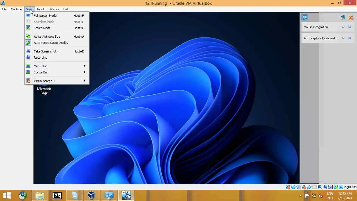Close the open View menu

tap(29, 9)
